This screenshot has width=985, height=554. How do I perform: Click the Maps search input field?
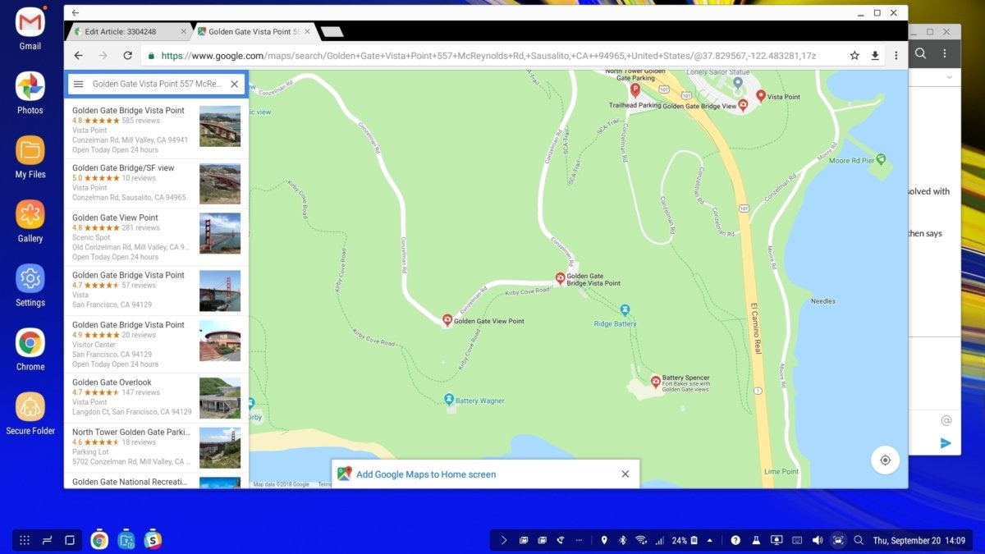[x=155, y=84]
